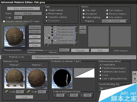Click the Flat gray Name field
Viewport: 137px width, 102px height.
coord(28,13)
